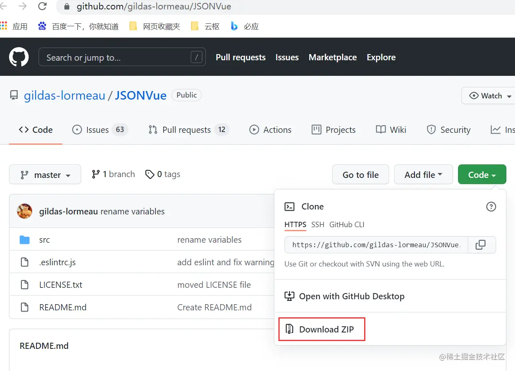
Task: Focus the Search or jump to field
Action: (x=122, y=57)
